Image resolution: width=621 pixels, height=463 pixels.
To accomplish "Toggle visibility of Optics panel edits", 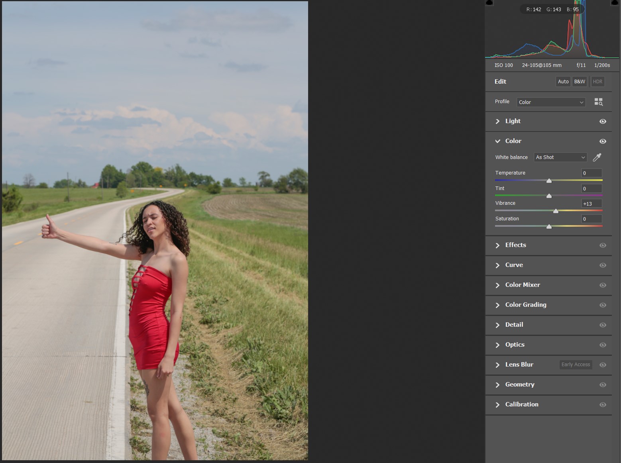I will pos(603,345).
